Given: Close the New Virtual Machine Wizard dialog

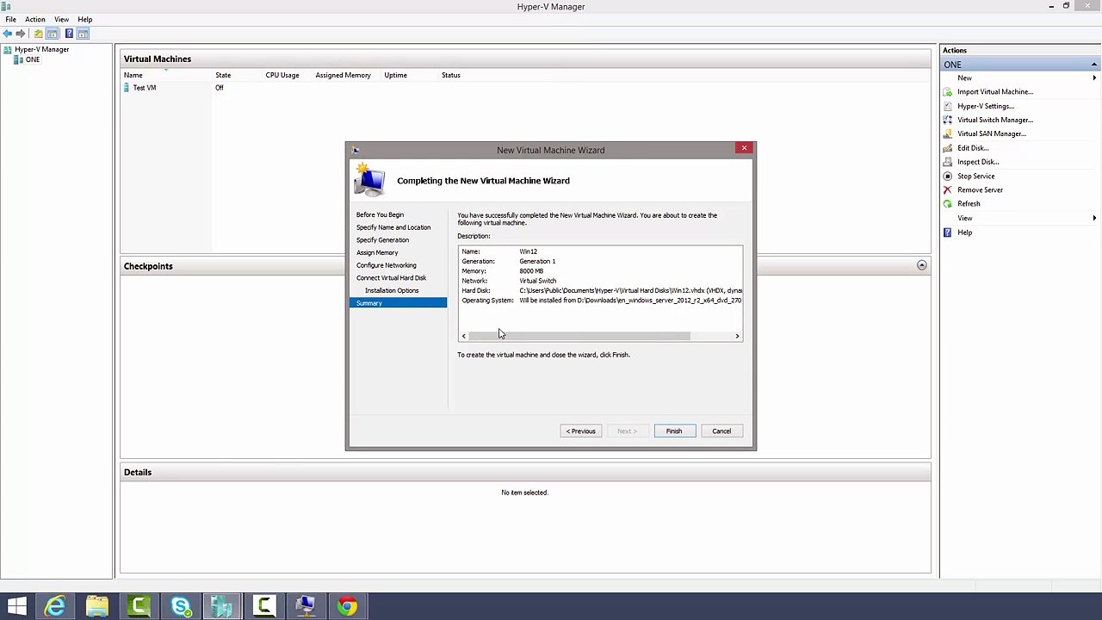Looking at the screenshot, I should [x=744, y=149].
